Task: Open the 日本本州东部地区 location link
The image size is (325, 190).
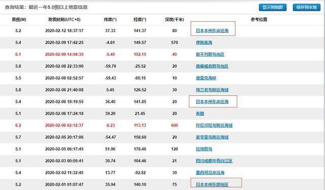Action: pyautogui.click(x=212, y=184)
